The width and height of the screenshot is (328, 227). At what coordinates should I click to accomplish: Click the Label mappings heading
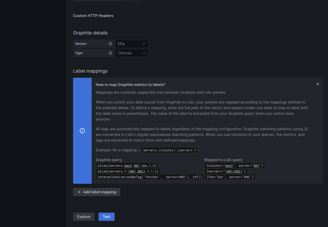pyautogui.click(x=90, y=71)
